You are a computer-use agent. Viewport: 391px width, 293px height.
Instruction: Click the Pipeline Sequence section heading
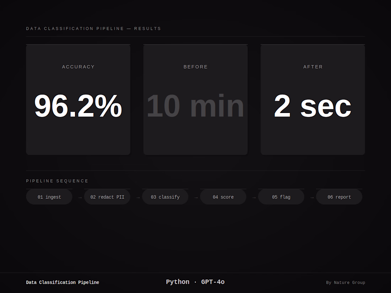click(x=57, y=181)
